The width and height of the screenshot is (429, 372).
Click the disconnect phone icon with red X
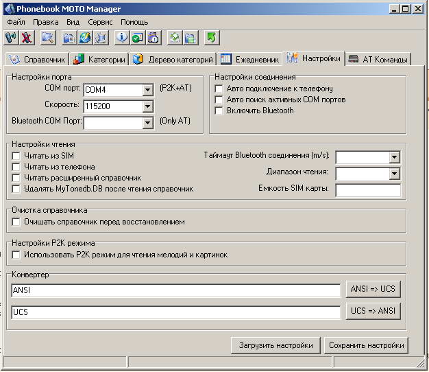[x=27, y=37]
